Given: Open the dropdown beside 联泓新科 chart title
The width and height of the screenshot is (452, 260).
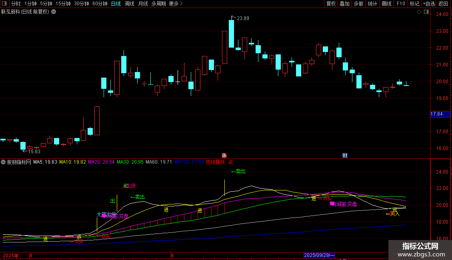Looking at the screenshot, I should coord(54,12).
